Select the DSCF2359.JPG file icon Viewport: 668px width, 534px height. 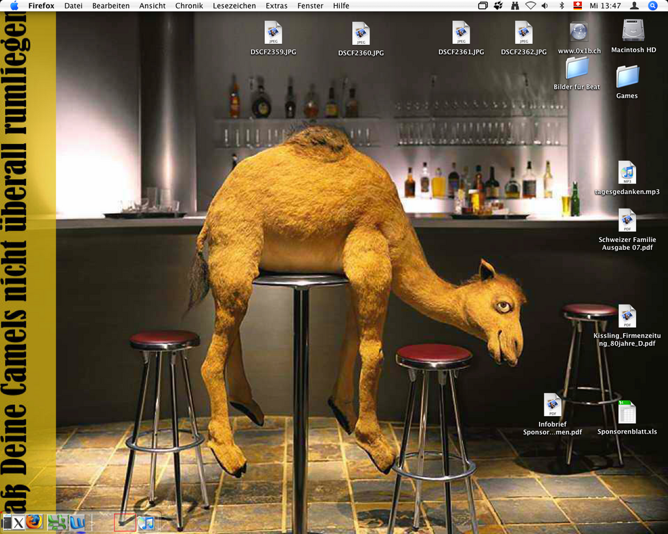(273, 33)
